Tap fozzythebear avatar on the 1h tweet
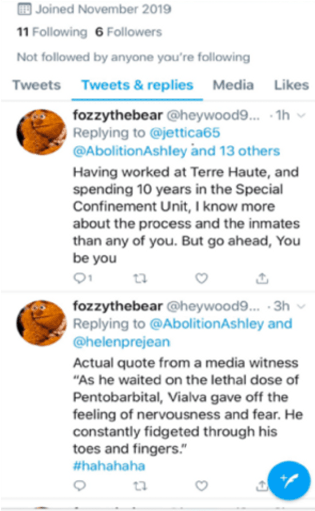This screenshot has width=315, height=511. 41,132
